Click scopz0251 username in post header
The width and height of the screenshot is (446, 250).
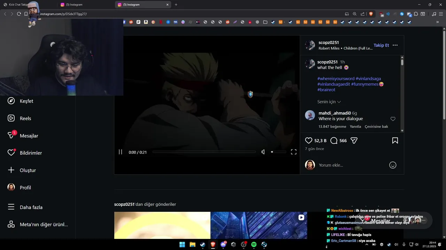click(329, 42)
